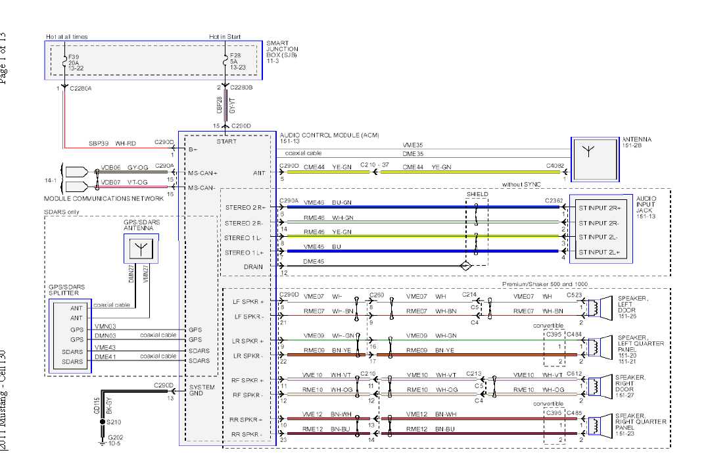Screen dimensions: 708x469
Task: Click the GPS/SDARS antenna symbol
Action: tap(141, 249)
